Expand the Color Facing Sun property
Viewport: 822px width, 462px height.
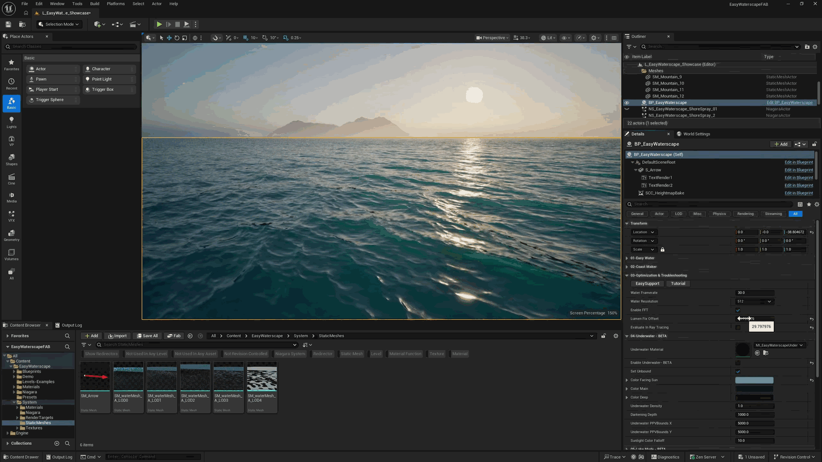point(627,380)
